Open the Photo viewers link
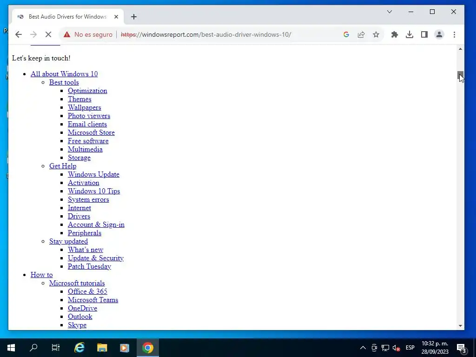The width and height of the screenshot is (476, 357). (x=89, y=116)
